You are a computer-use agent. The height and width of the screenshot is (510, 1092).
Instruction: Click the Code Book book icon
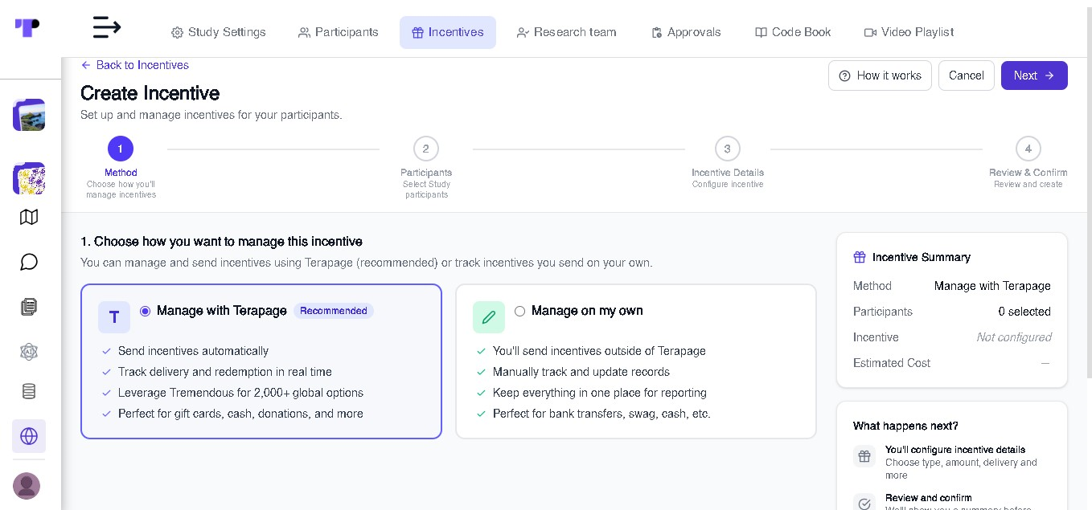[761, 33]
